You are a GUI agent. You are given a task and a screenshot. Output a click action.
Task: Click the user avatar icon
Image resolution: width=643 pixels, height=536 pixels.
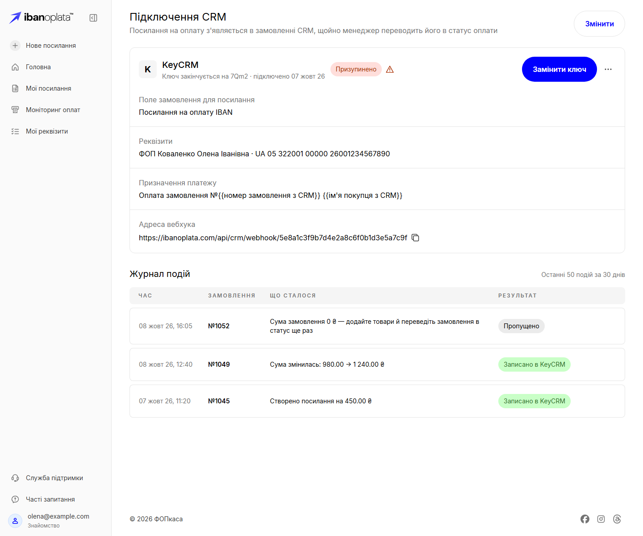pos(15,521)
